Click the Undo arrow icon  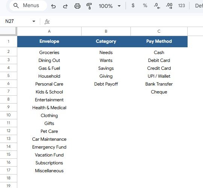[x=53, y=6]
